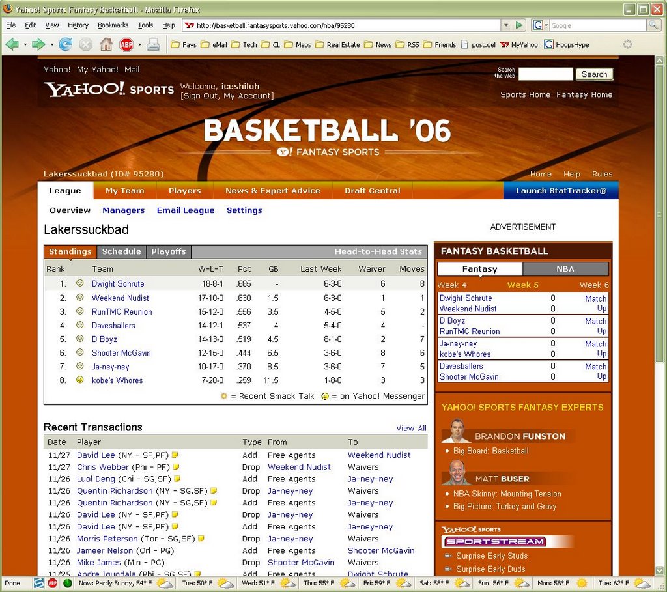Open the Back history dropdown arrow
Screen dimensions: 667x592
tap(25, 44)
